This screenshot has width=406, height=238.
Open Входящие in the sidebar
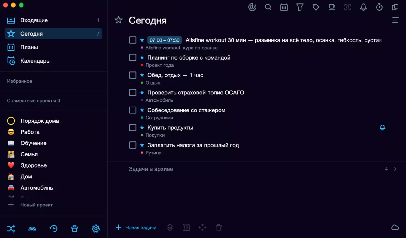click(x=53, y=20)
